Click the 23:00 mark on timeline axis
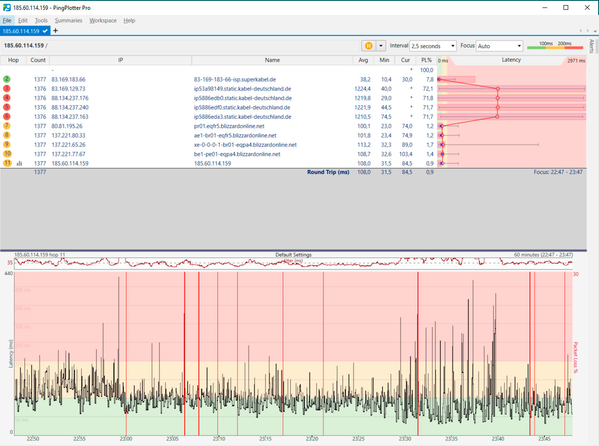Screen dimensions: 599x446 point(126,439)
